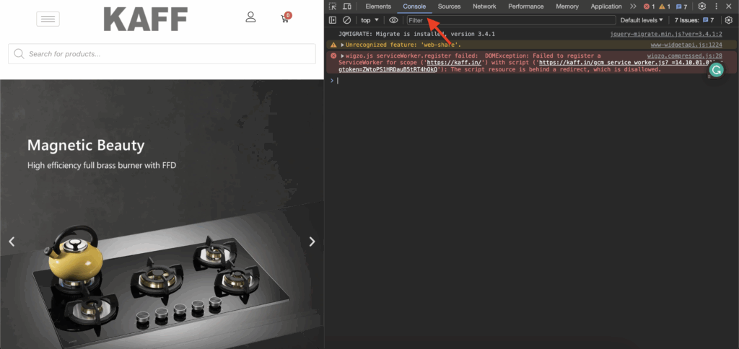
Task: Click the 'Magnetic Beauty' banner heading
Action: click(86, 145)
